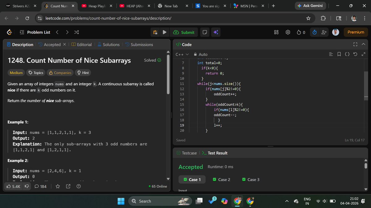Open Chrome from the Windows taskbar
Image resolution: width=371 pixels, height=208 pixels.
click(237, 201)
